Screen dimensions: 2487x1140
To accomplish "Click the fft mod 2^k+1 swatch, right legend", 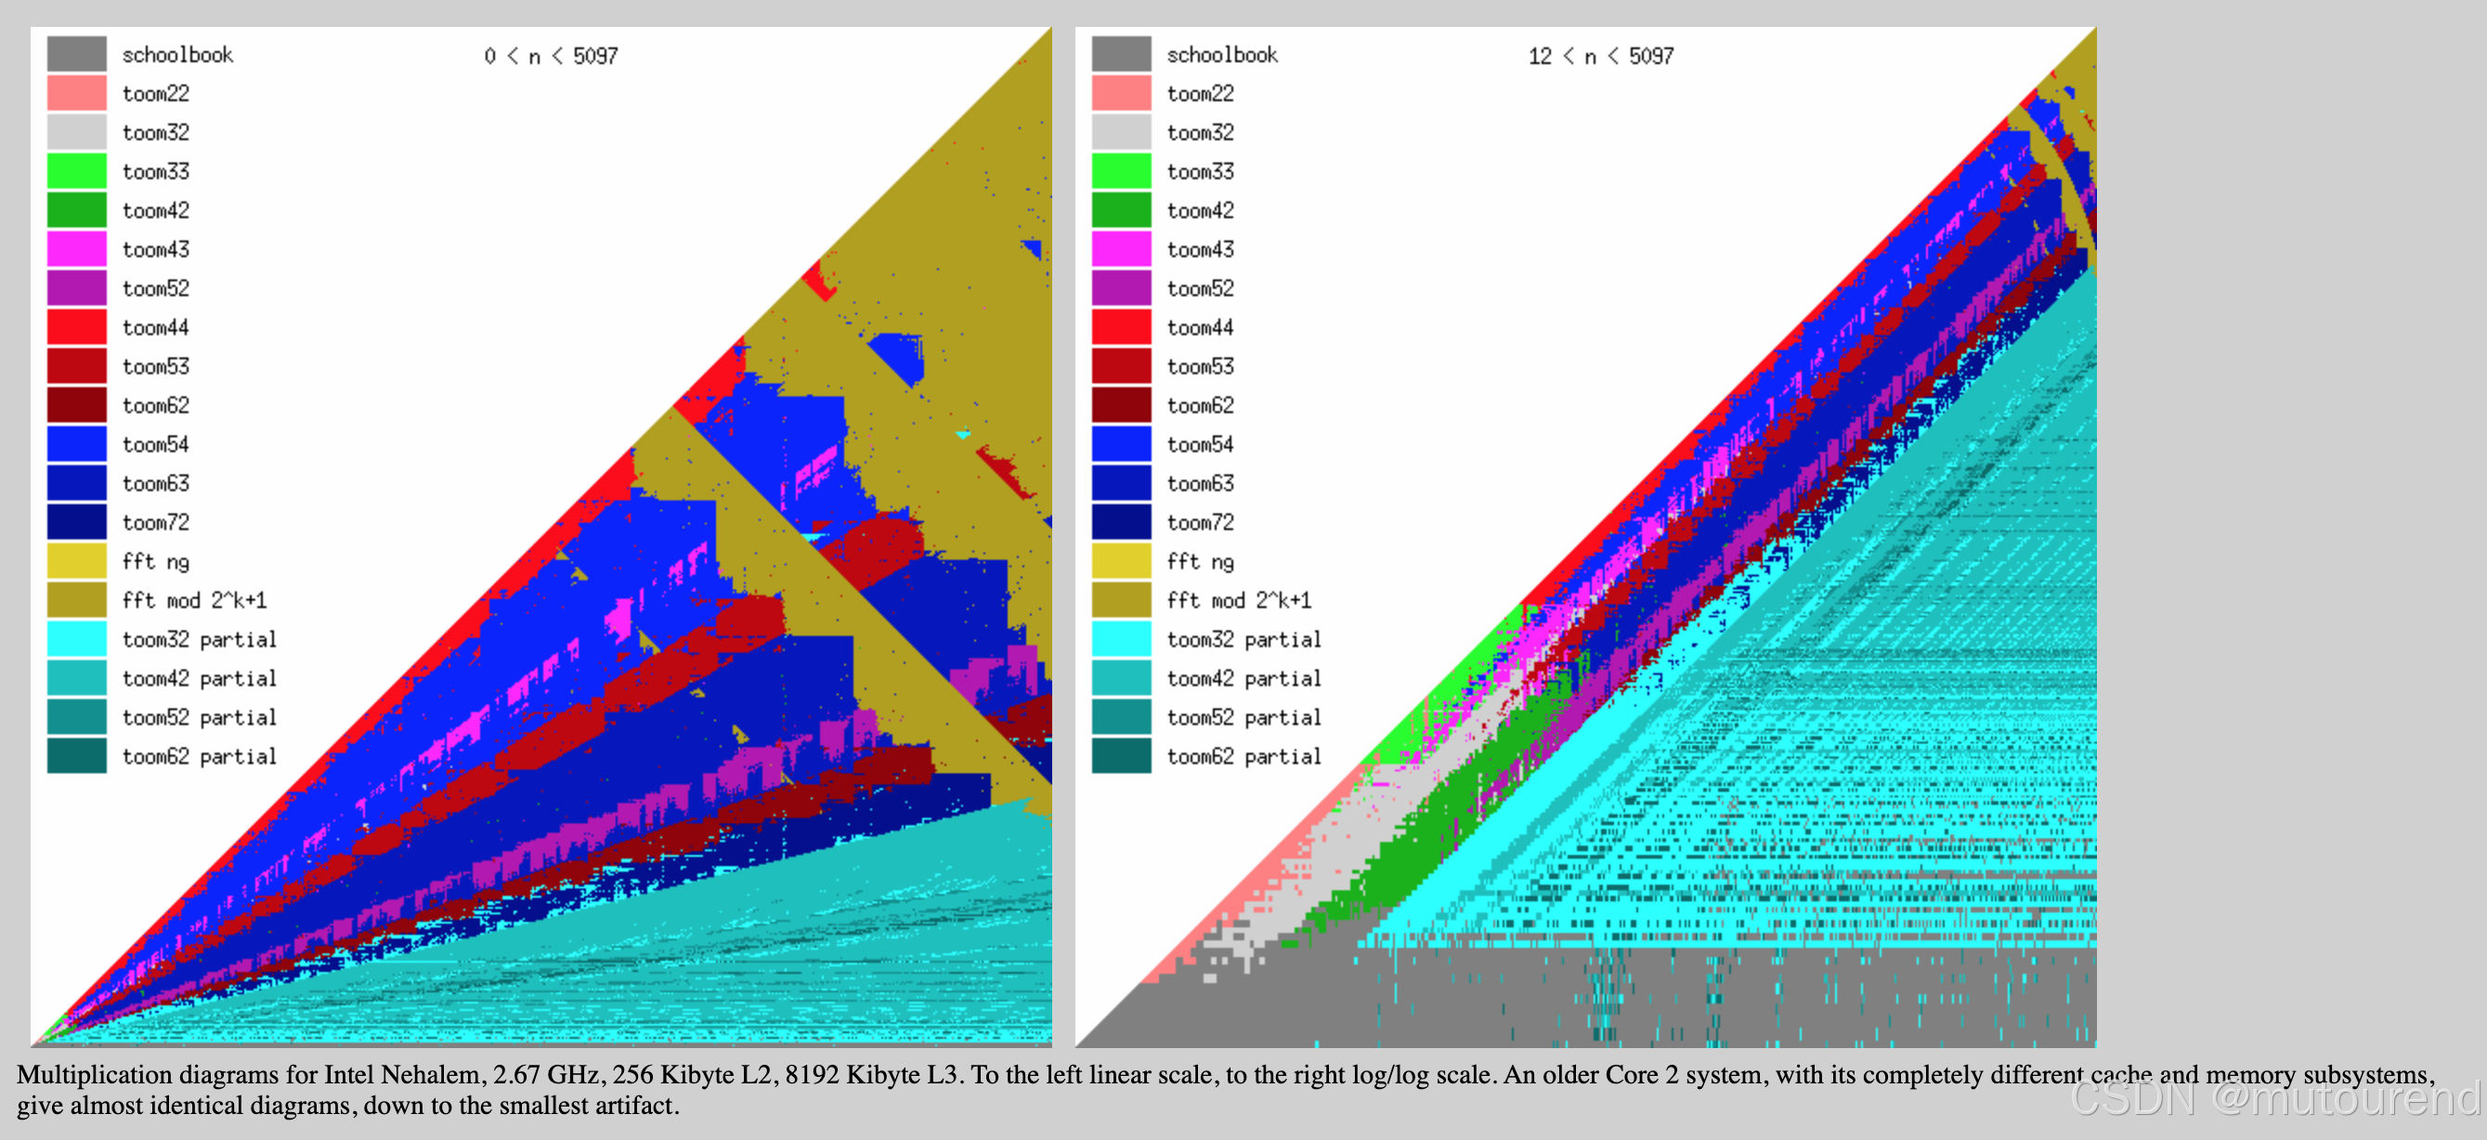I will pyautogui.click(x=1121, y=600).
